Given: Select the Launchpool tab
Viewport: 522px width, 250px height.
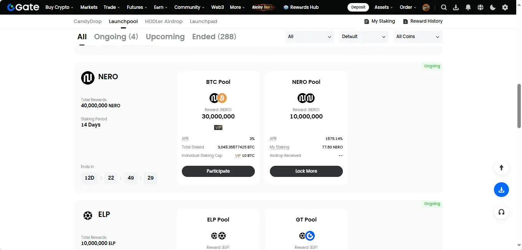Looking at the screenshot, I should (x=123, y=22).
